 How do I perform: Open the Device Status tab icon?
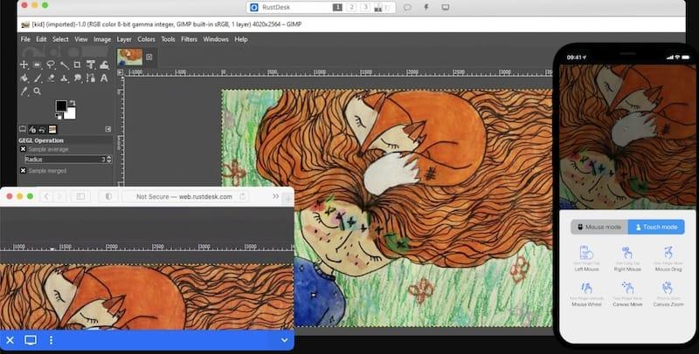pyautogui.click(x=32, y=129)
